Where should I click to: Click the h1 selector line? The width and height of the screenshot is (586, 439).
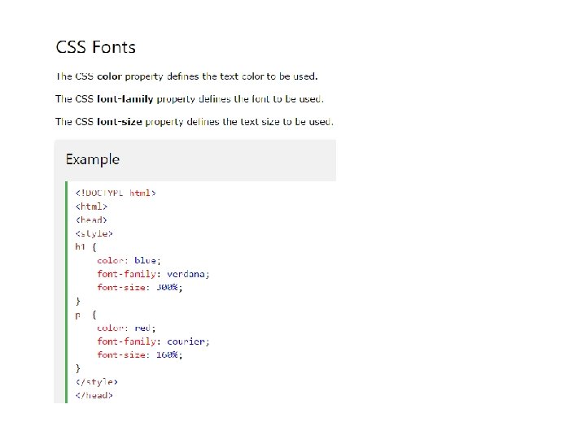(86, 246)
